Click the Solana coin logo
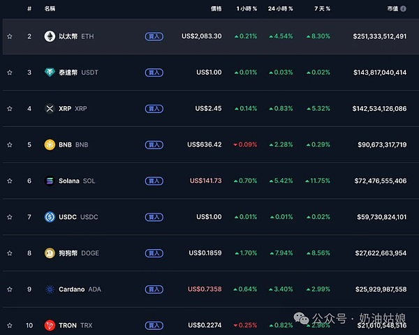419x335 pixels. click(50, 181)
